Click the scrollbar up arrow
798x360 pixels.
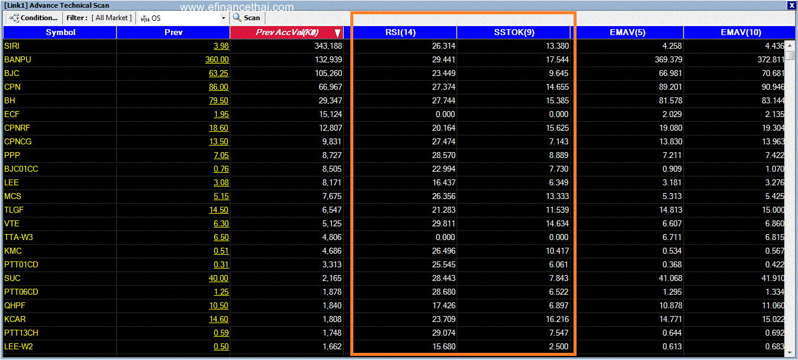[x=790, y=45]
